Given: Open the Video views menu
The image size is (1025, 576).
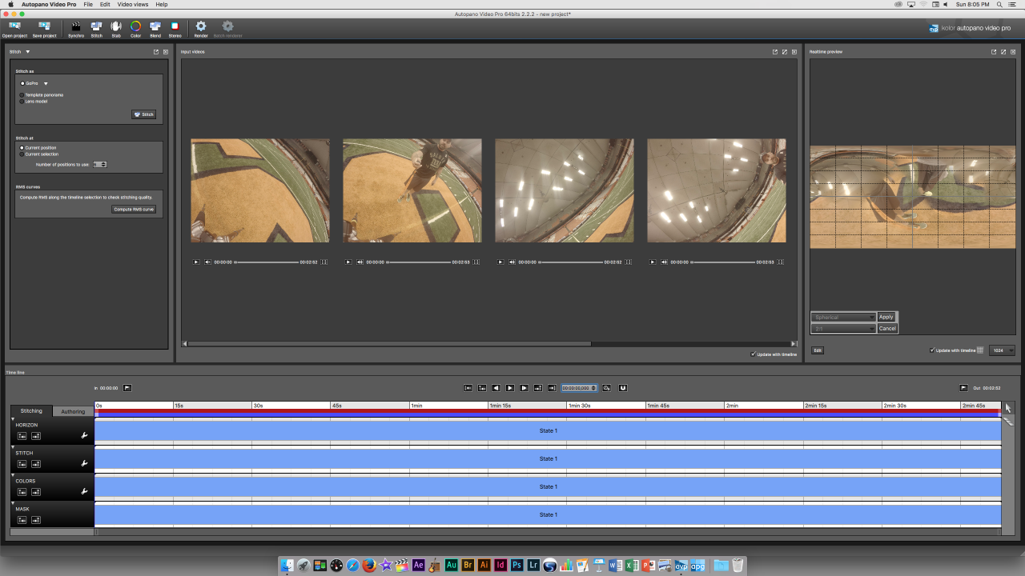Looking at the screenshot, I should [x=133, y=4].
